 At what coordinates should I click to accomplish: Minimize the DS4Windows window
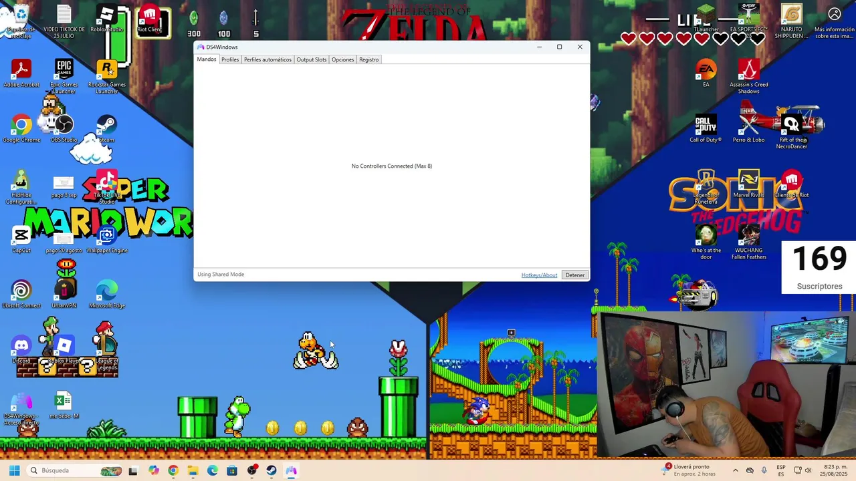coord(539,47)
